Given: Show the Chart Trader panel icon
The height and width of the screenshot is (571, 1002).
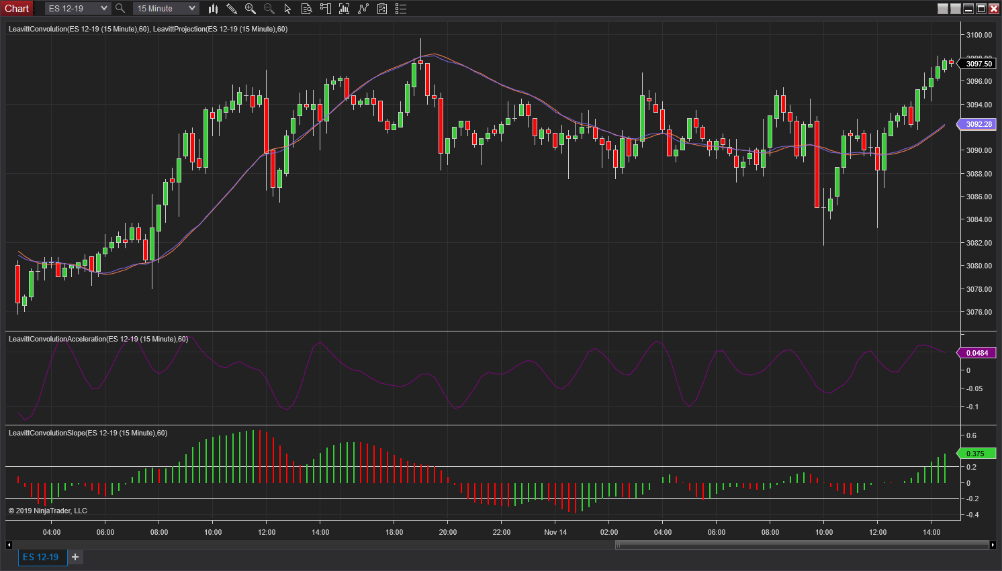Looking at the screenshot, I should 326,8.
